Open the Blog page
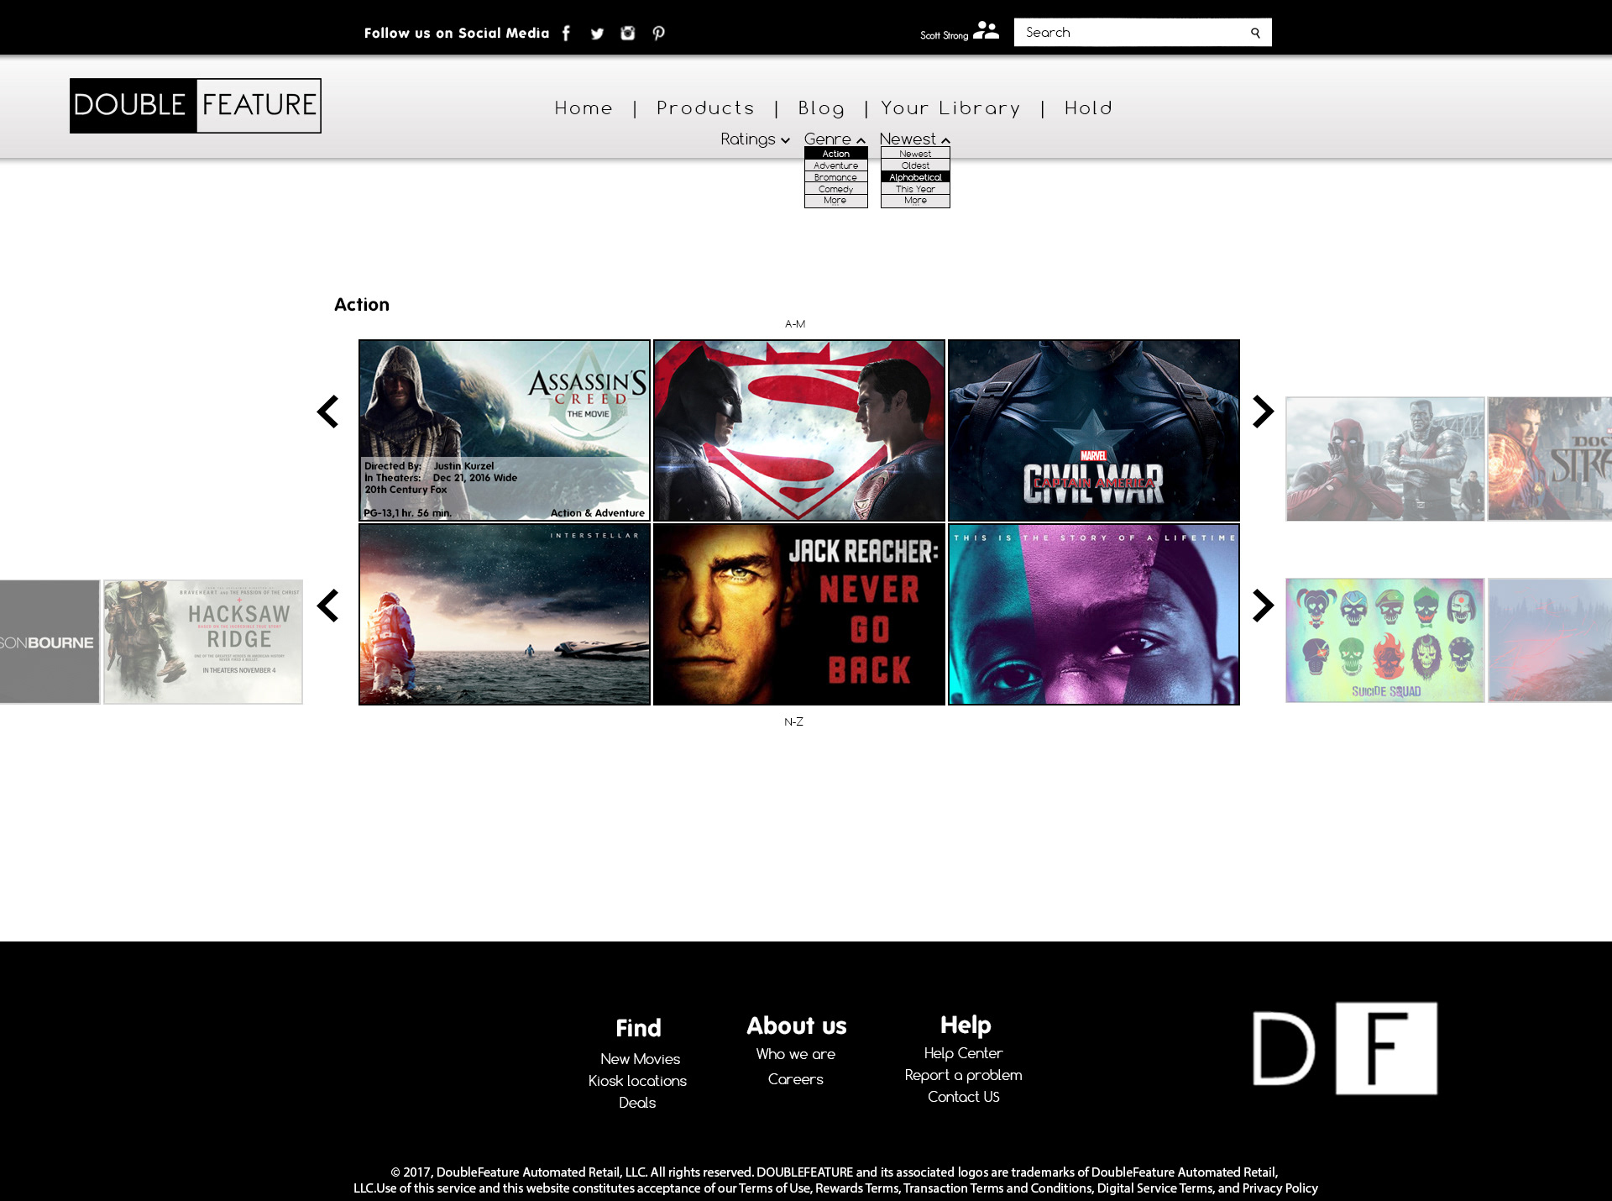This screenshot has width=1612, height=1201. [x=821, y=108]
